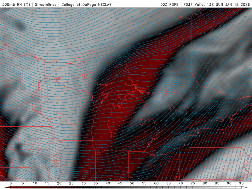
Task: Click the 'Streamlines' label in header
Action: tap(46, 4)
